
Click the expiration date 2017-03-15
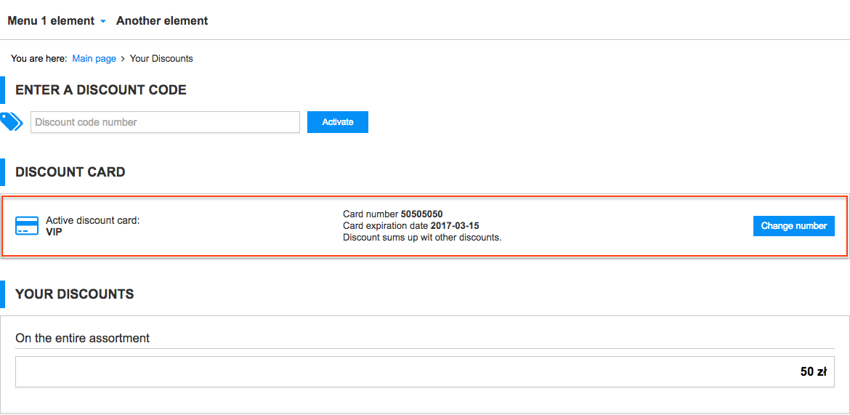tap(455, 226)
